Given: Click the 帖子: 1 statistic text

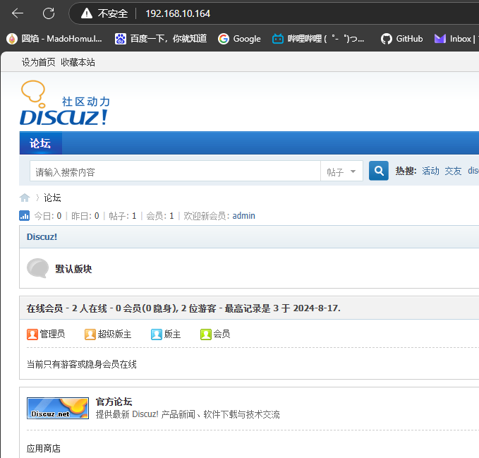Looking at the screenshot, I should 123,216.
